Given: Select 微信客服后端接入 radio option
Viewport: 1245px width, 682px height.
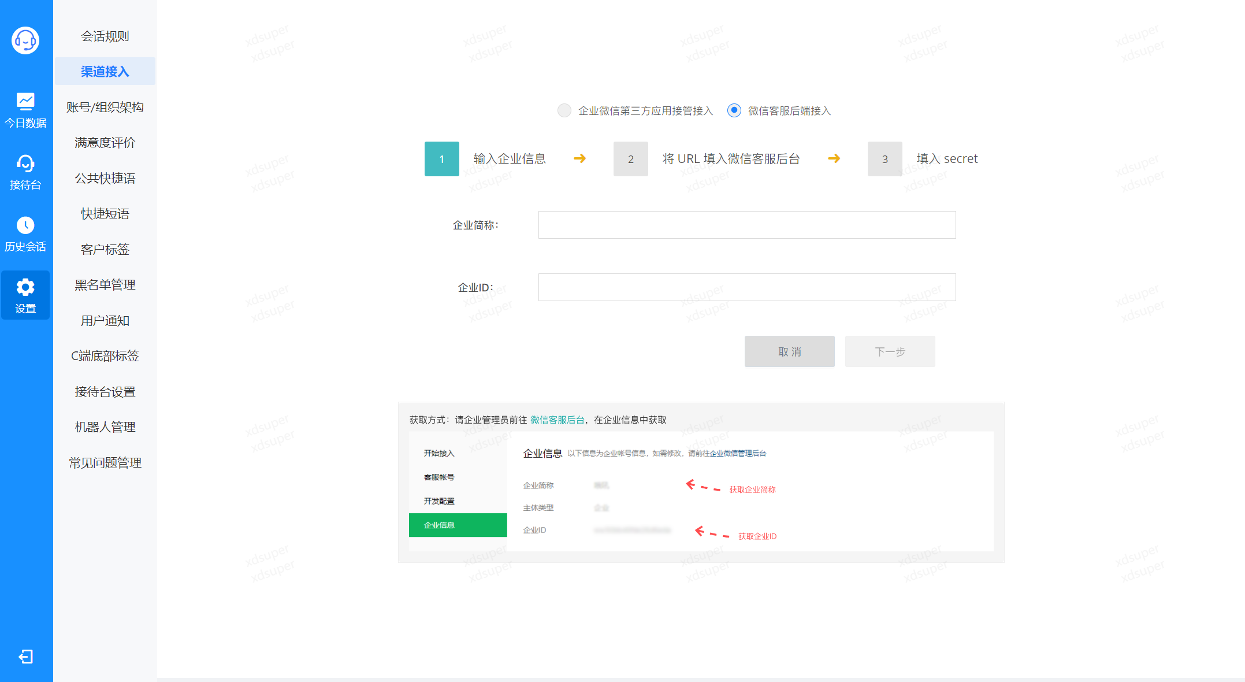Looking at the screenshot, I should point(734,110).
